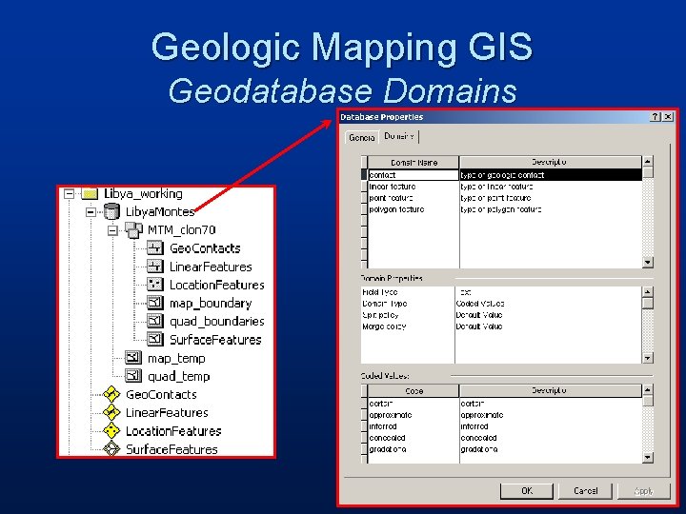Click the Cancel button

(x=585, y=491)
